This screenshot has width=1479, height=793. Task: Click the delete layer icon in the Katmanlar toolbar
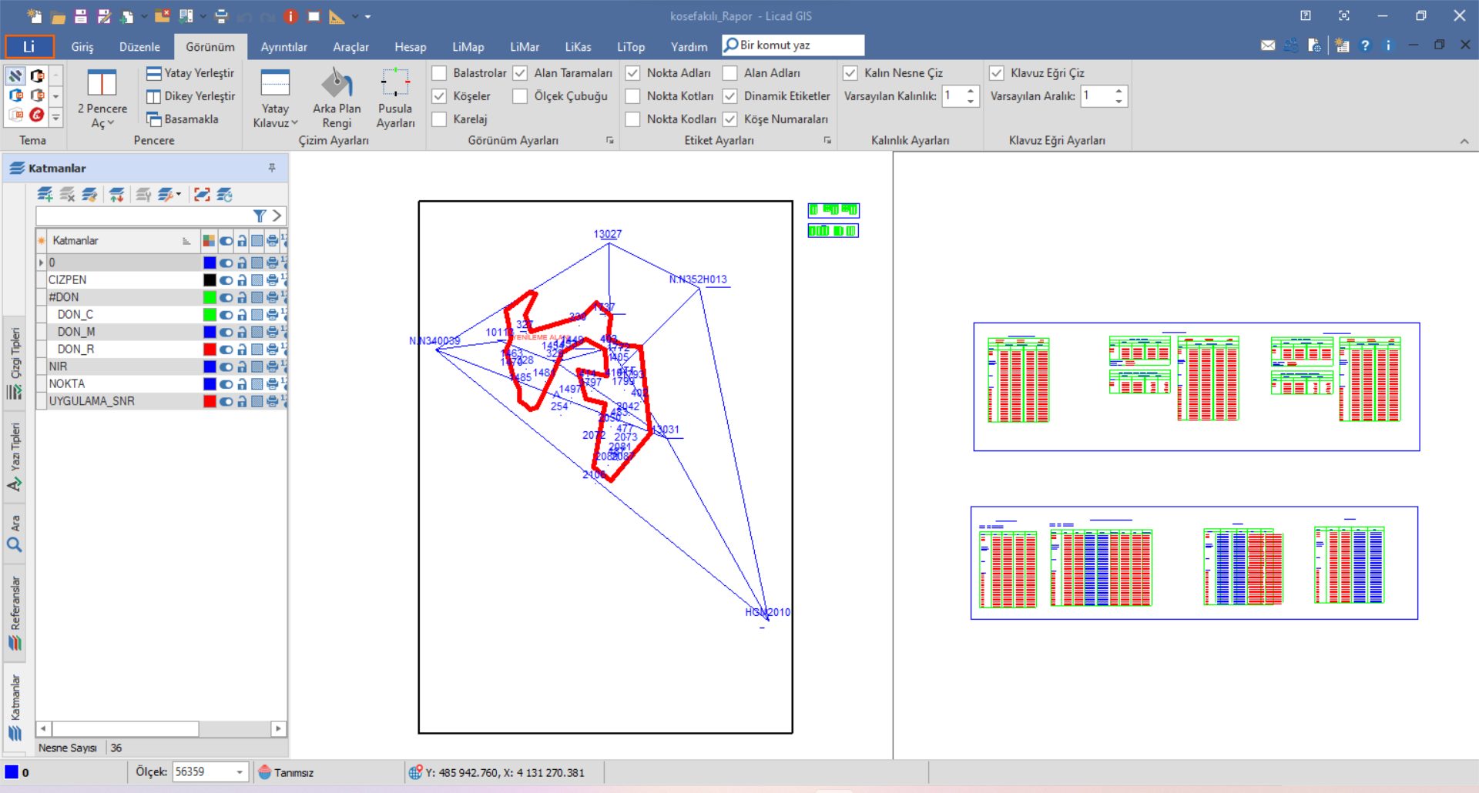pos(67,194)
